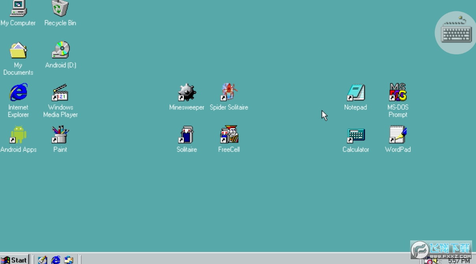
Task: Launch Outlook Express from quick launch bar
Action: (69, 260)
